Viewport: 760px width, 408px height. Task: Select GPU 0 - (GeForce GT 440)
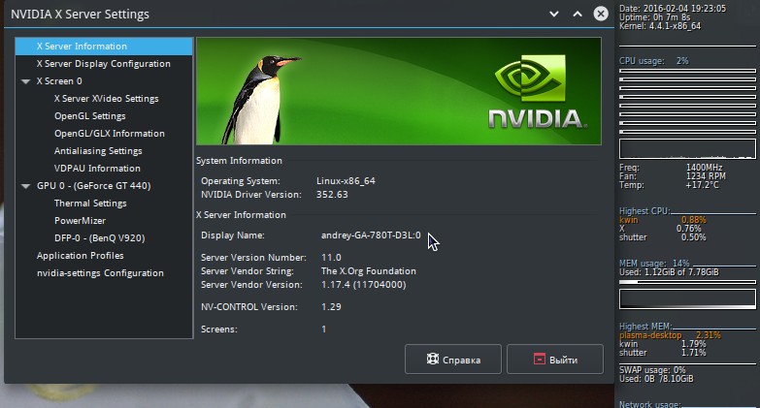pos(93,186)
